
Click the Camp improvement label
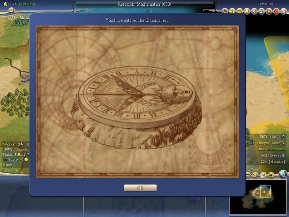(x=8, y=165)
